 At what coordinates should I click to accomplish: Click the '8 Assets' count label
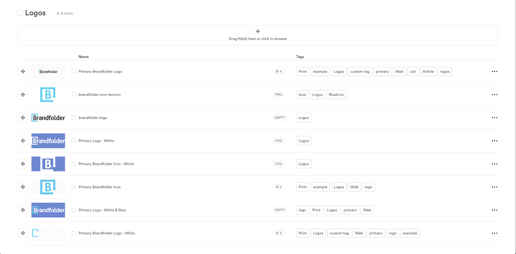(x=65, y=14)
